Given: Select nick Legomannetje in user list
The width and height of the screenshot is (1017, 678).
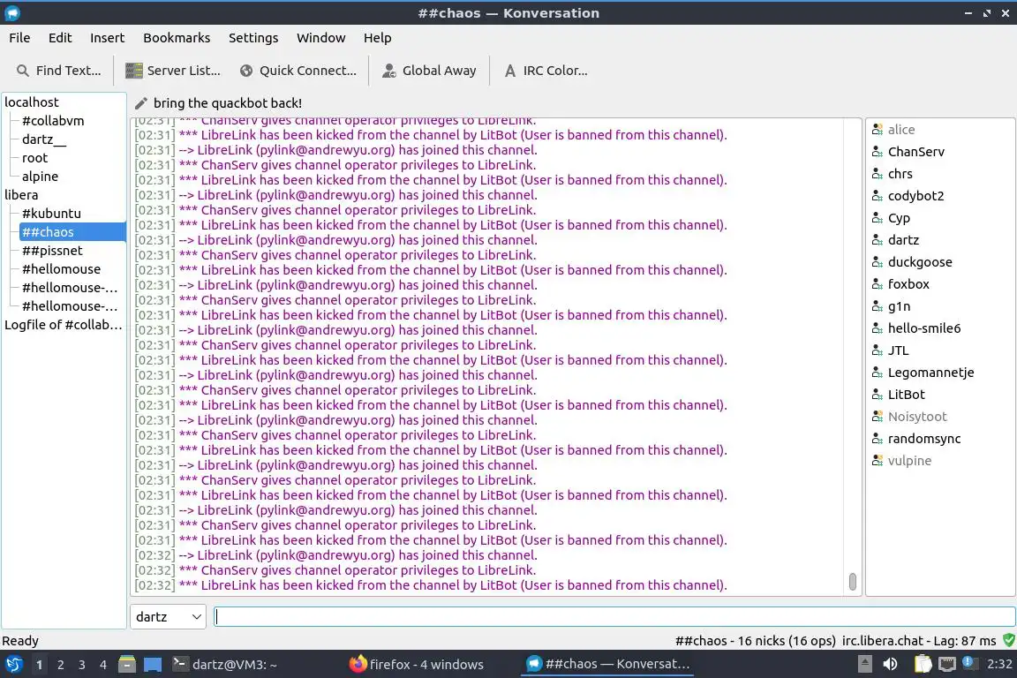Looking at the screenshot, I should pyautogui.click(x=930, y=373).
